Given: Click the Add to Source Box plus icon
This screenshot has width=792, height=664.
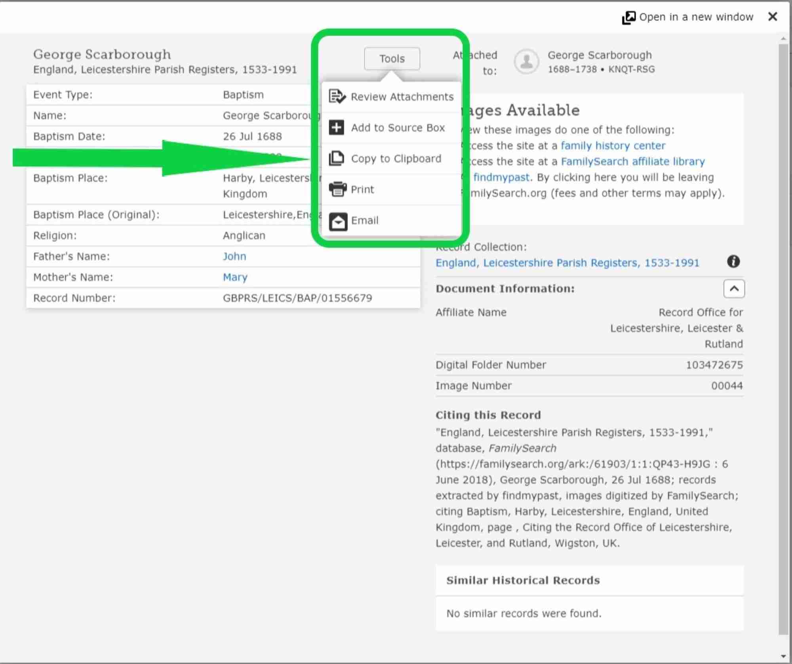Looking at the screenshot, I should (337, 127).
